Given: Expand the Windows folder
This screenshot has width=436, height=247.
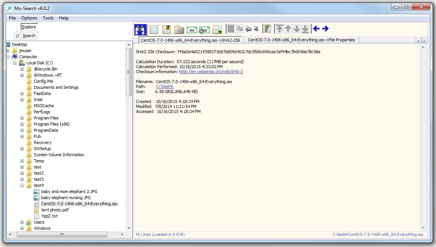Looking at the screenshot, I should pyautogui.click(x=22, y=228).
